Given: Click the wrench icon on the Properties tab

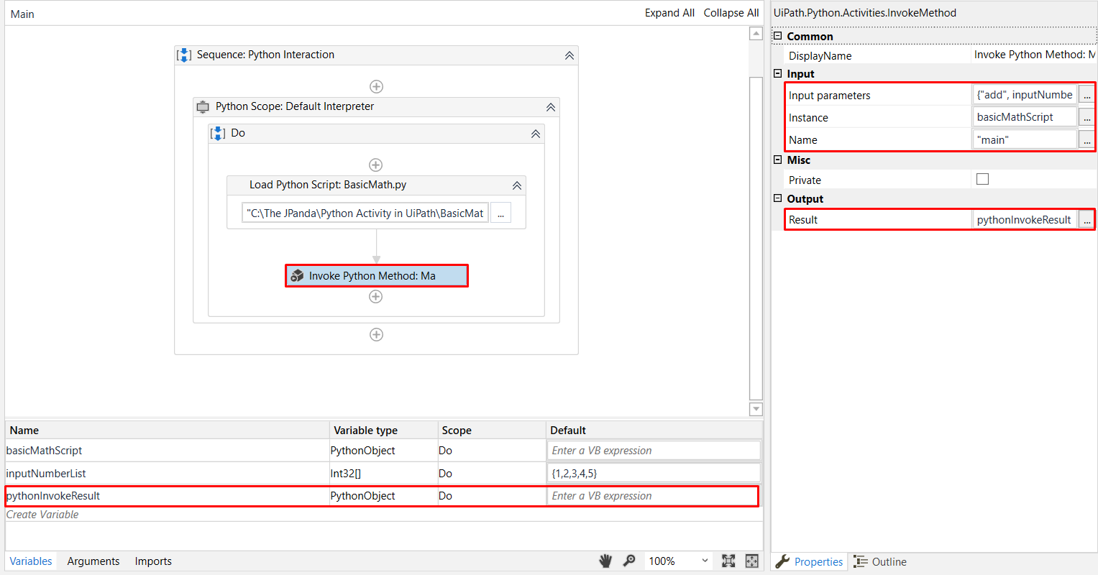Looking at the screenshot, I should click(x=782, y=561).
